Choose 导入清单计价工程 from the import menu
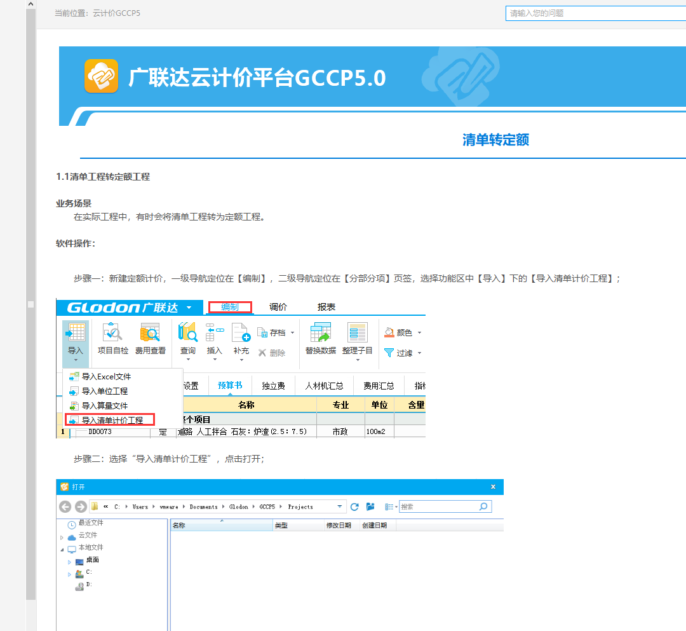 point(110,420)
